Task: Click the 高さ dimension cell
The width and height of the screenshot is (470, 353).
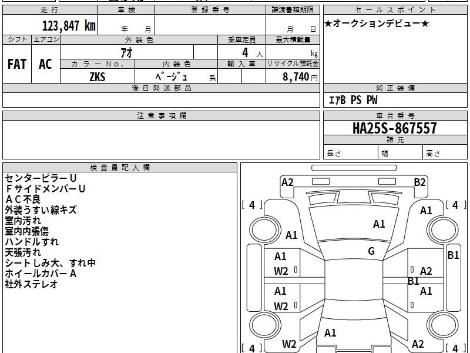Action: point(445,152)
